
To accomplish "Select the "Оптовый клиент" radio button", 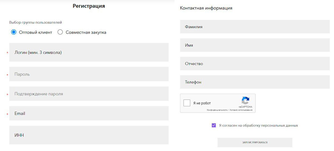I will [14, 32].
